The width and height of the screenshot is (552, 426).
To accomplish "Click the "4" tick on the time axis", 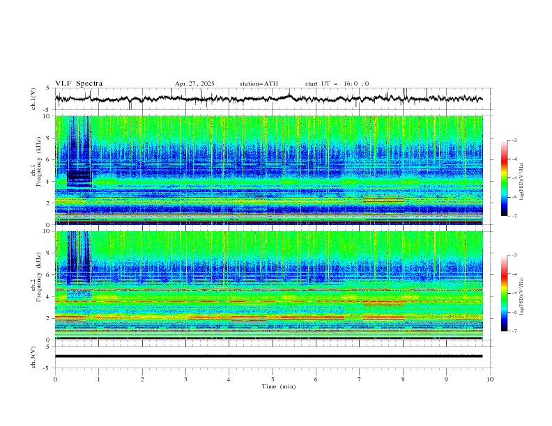I will click(x=229, y=379).
